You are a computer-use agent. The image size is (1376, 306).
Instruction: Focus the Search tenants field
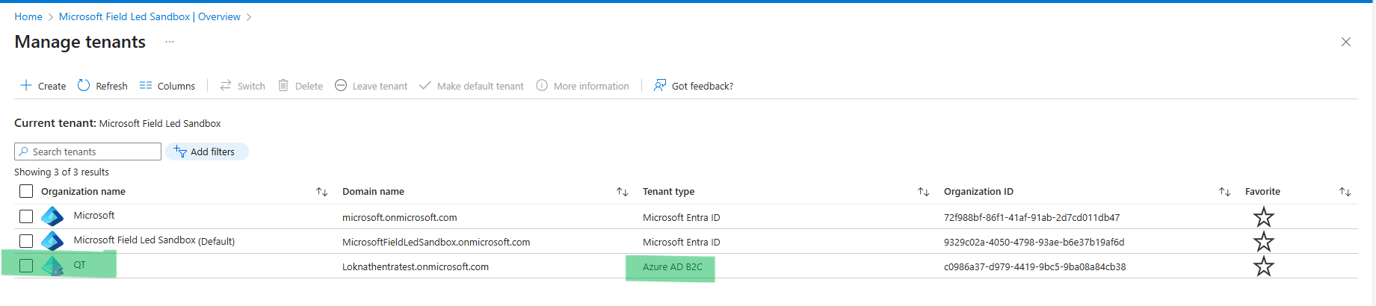pyautogui.click(x=87, y=152)
